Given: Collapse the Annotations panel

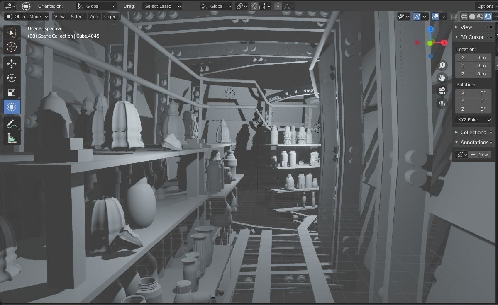Looking at the screenshot, I should (474, 142).
